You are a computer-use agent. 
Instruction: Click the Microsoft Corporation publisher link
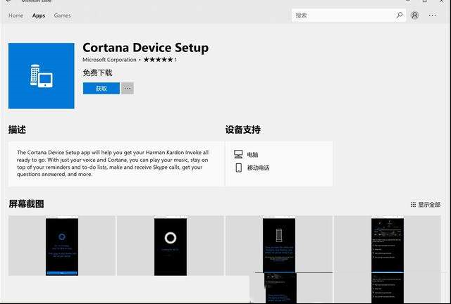click(109, 60)
